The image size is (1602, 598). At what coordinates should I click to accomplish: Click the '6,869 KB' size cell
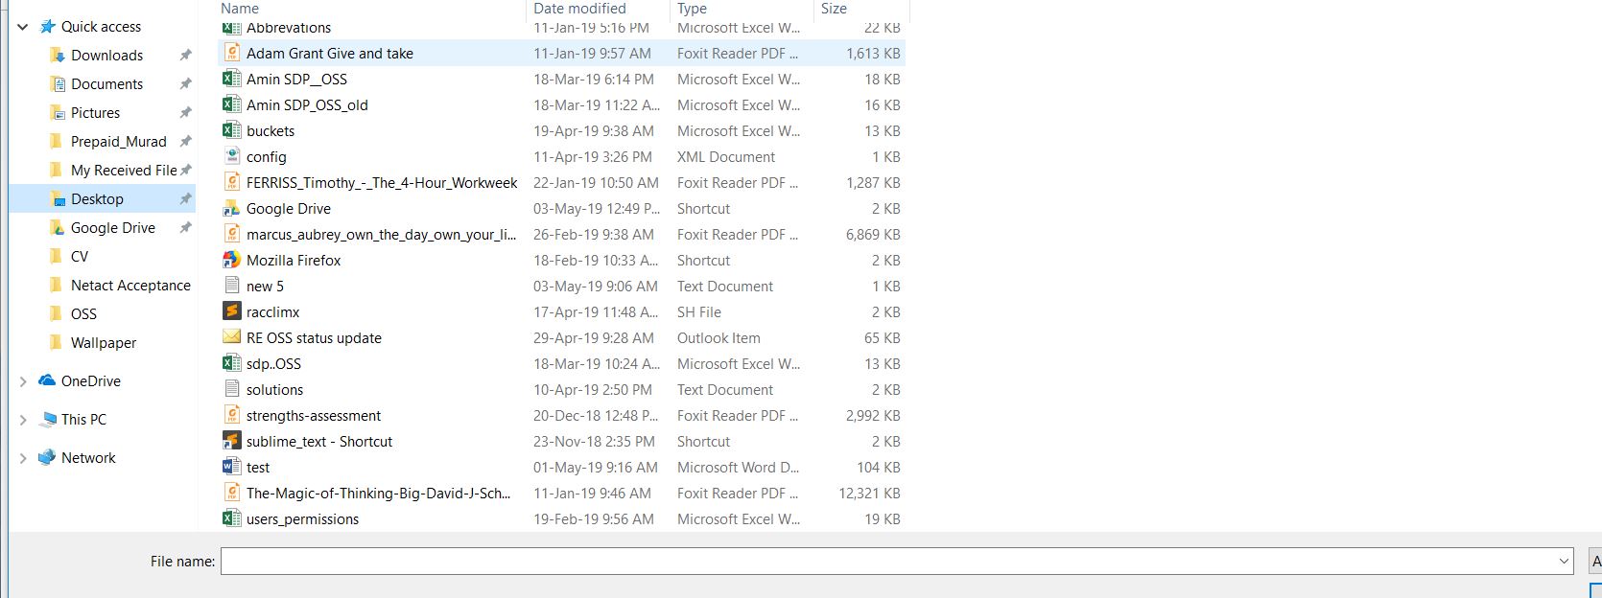873,235
